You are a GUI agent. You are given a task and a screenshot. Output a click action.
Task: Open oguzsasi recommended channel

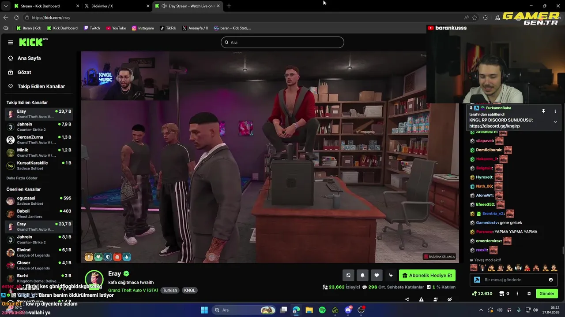[39, 201]
